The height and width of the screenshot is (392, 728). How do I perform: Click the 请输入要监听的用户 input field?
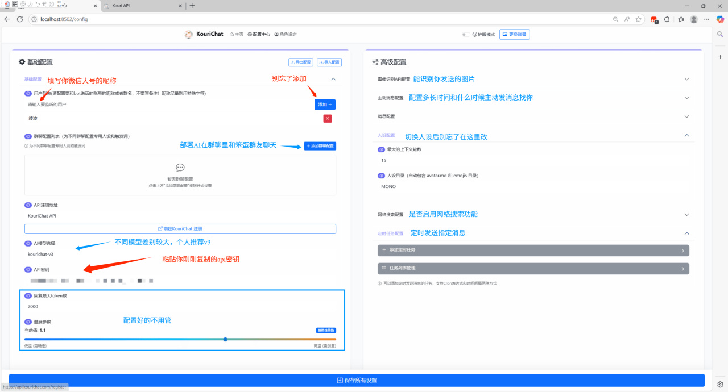(168, 105)
